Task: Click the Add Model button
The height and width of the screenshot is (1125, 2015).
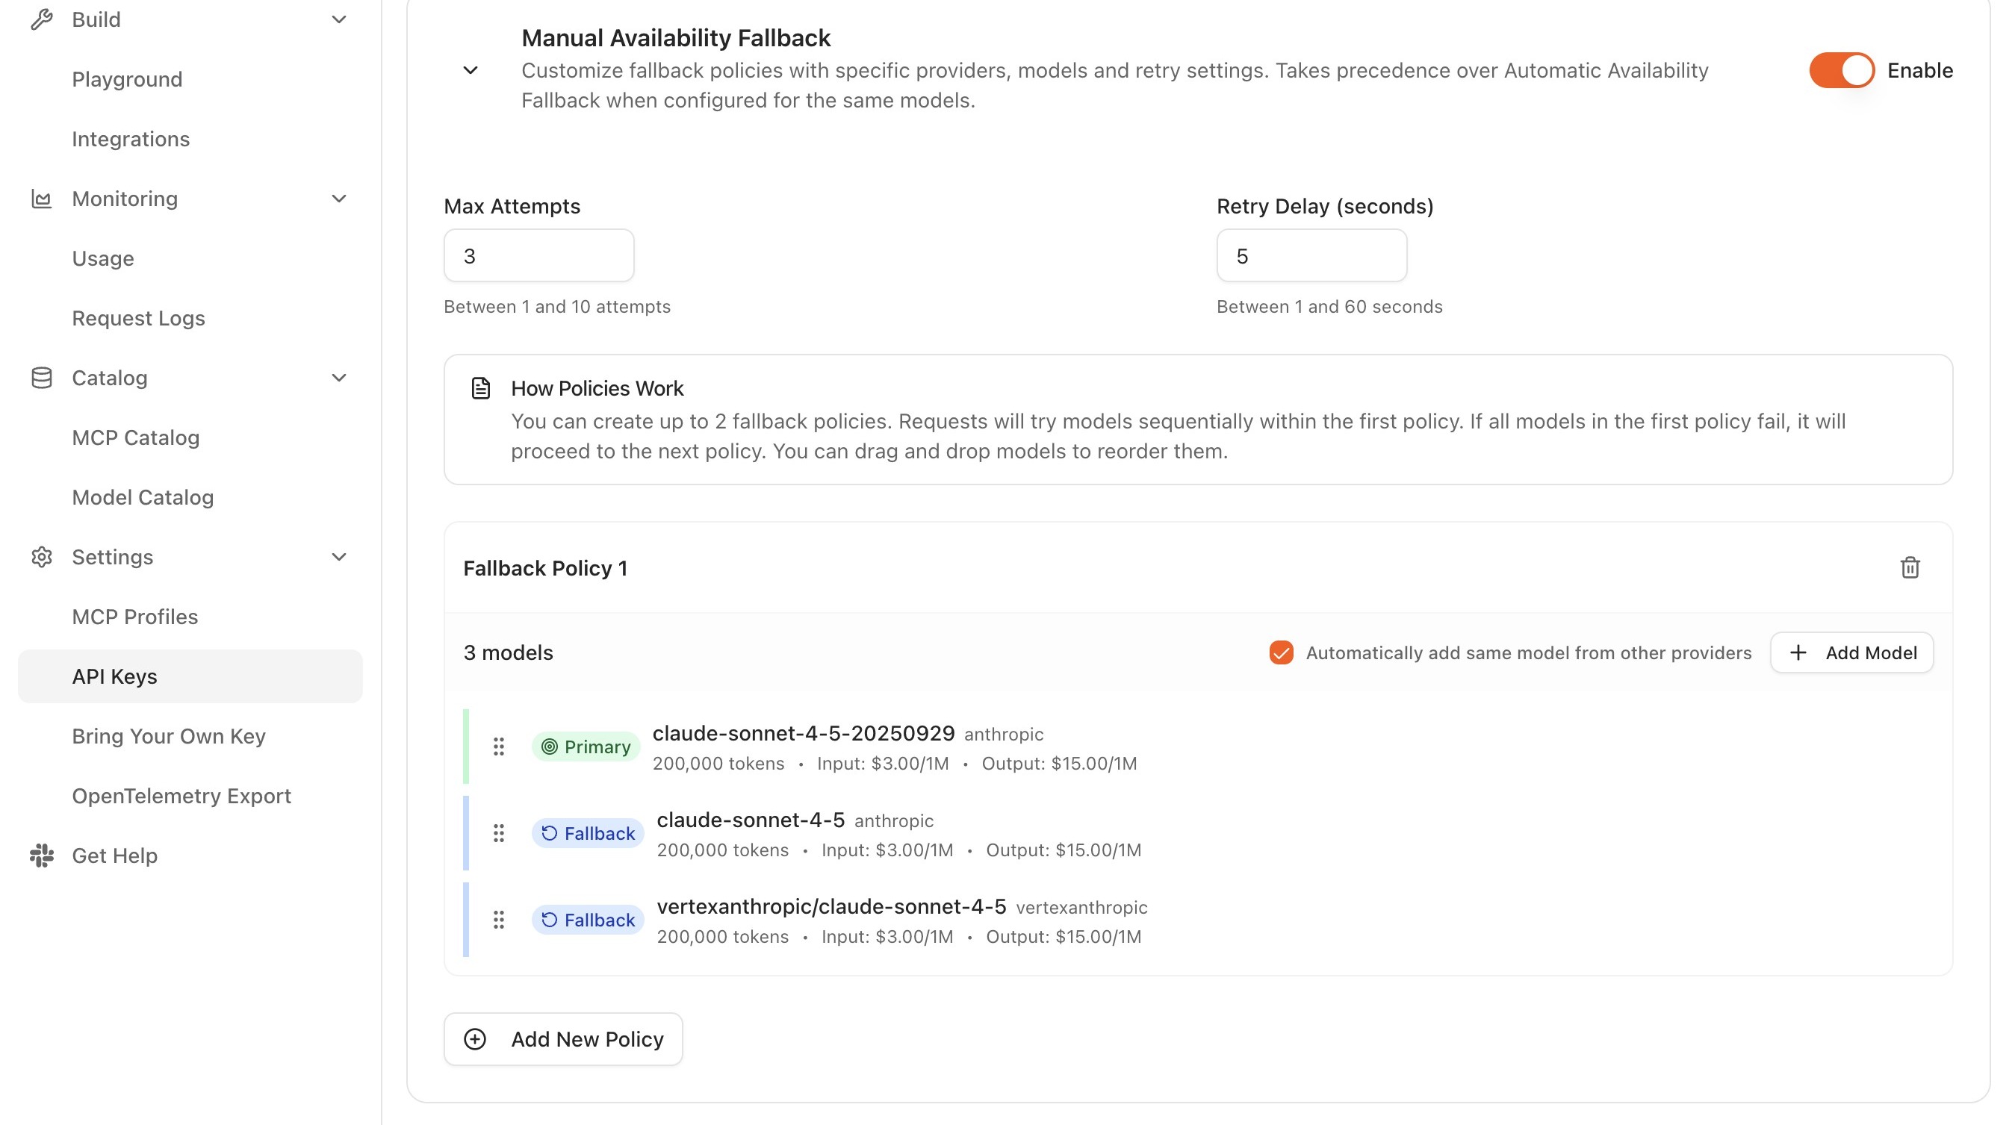Action: click(1851, 652)
